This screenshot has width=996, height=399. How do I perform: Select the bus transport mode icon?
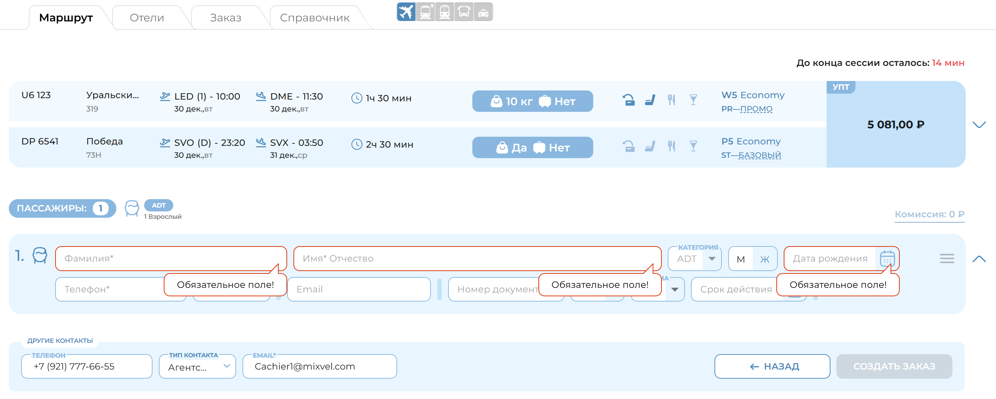pos(464,12)
